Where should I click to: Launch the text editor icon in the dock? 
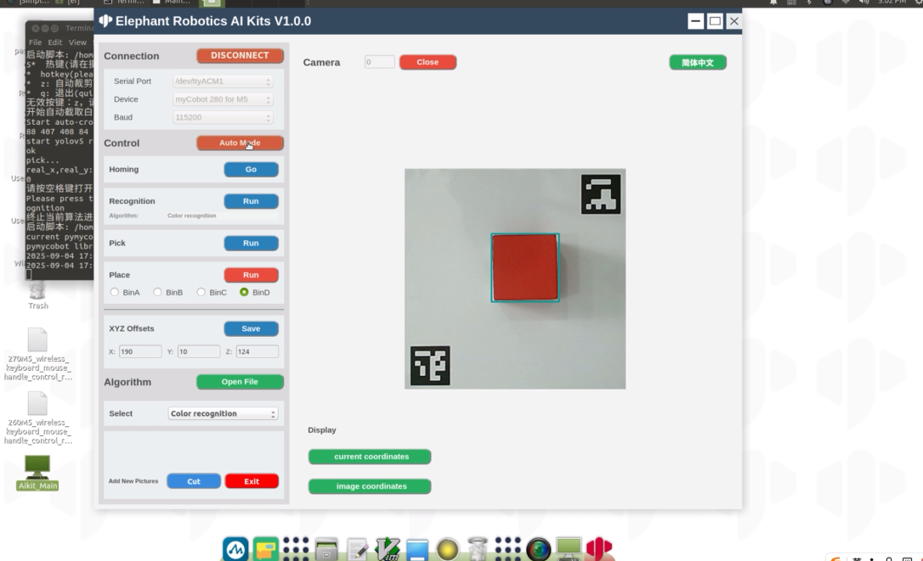point(357,549)
